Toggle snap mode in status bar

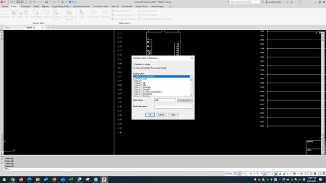(x=239, y=174)
